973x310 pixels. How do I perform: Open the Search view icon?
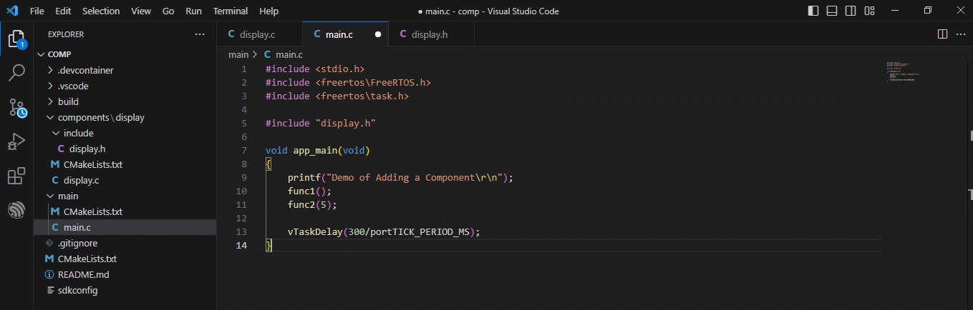16,73
